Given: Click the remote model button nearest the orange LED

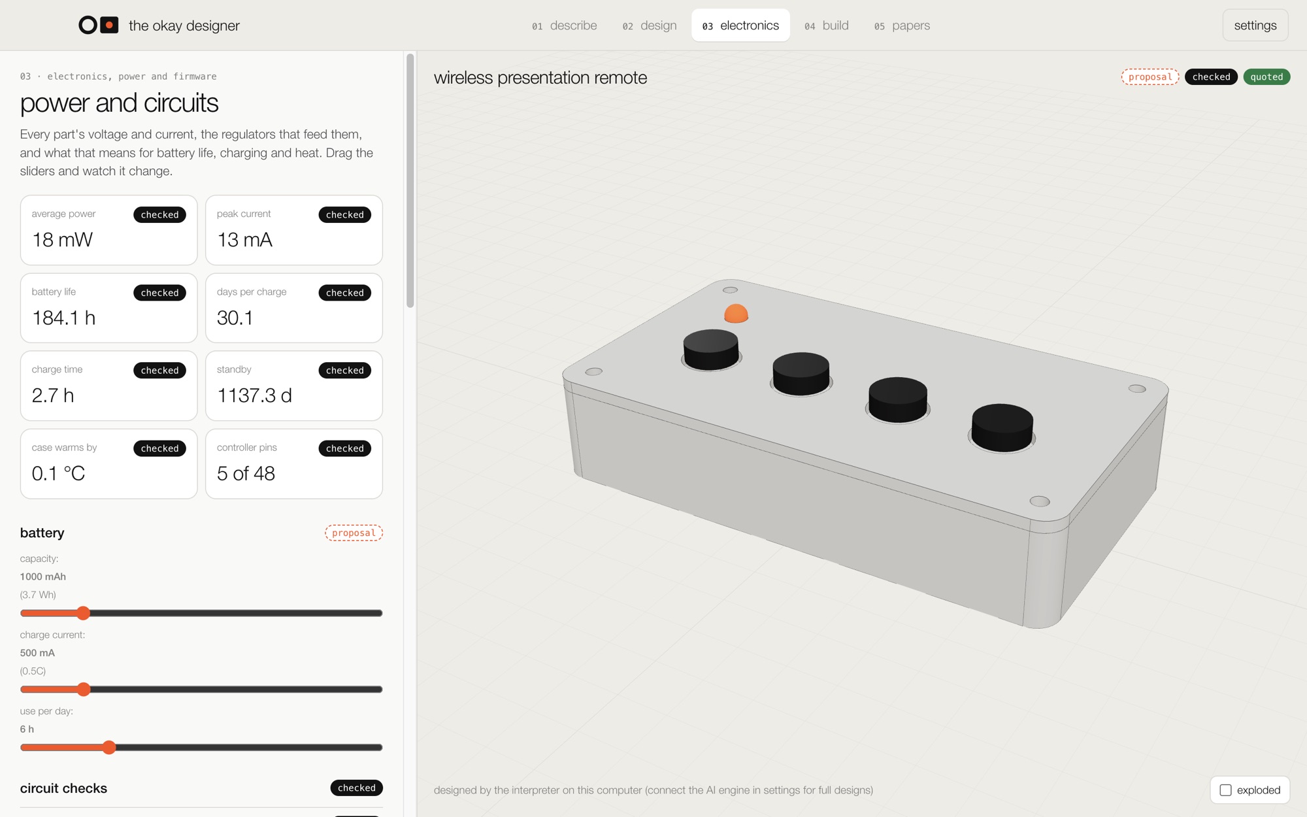Looking at the screenshot, I should [711, 350].
